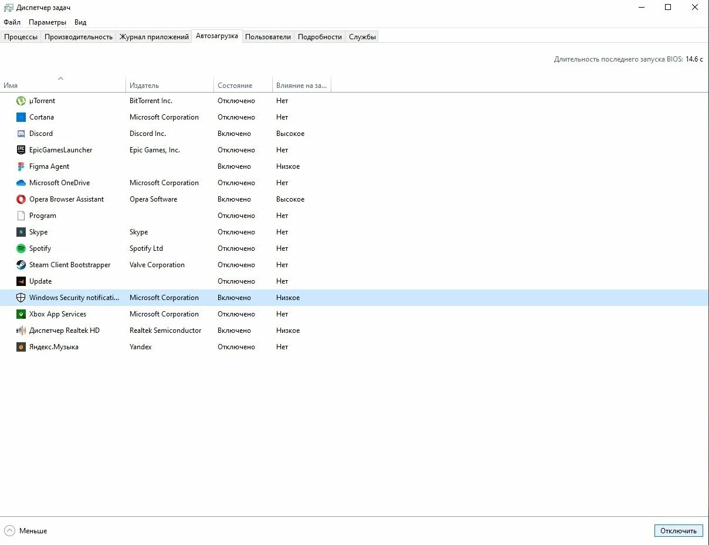Image resolution: width=709 pixels, height=545 pixels.
Task: Click Spotify Ltd publisher cell
Action: tap(147, 248)
